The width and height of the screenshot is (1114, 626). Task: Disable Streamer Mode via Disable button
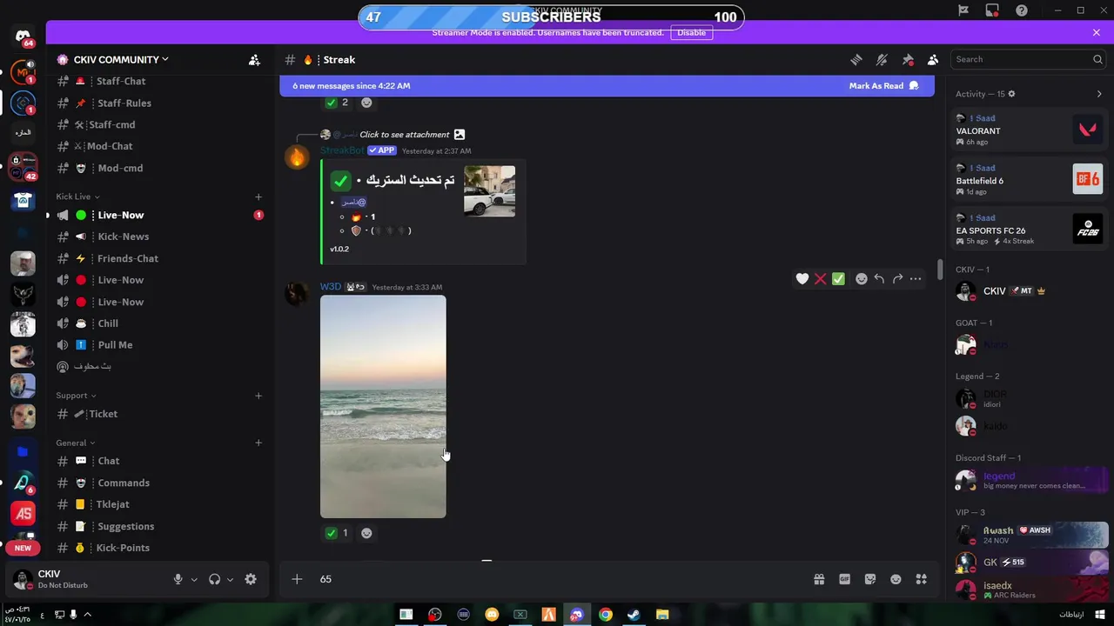tap(692, 32)
